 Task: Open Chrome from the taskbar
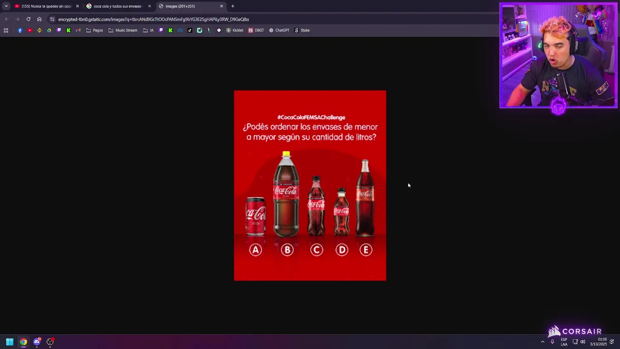coord(23,342)
